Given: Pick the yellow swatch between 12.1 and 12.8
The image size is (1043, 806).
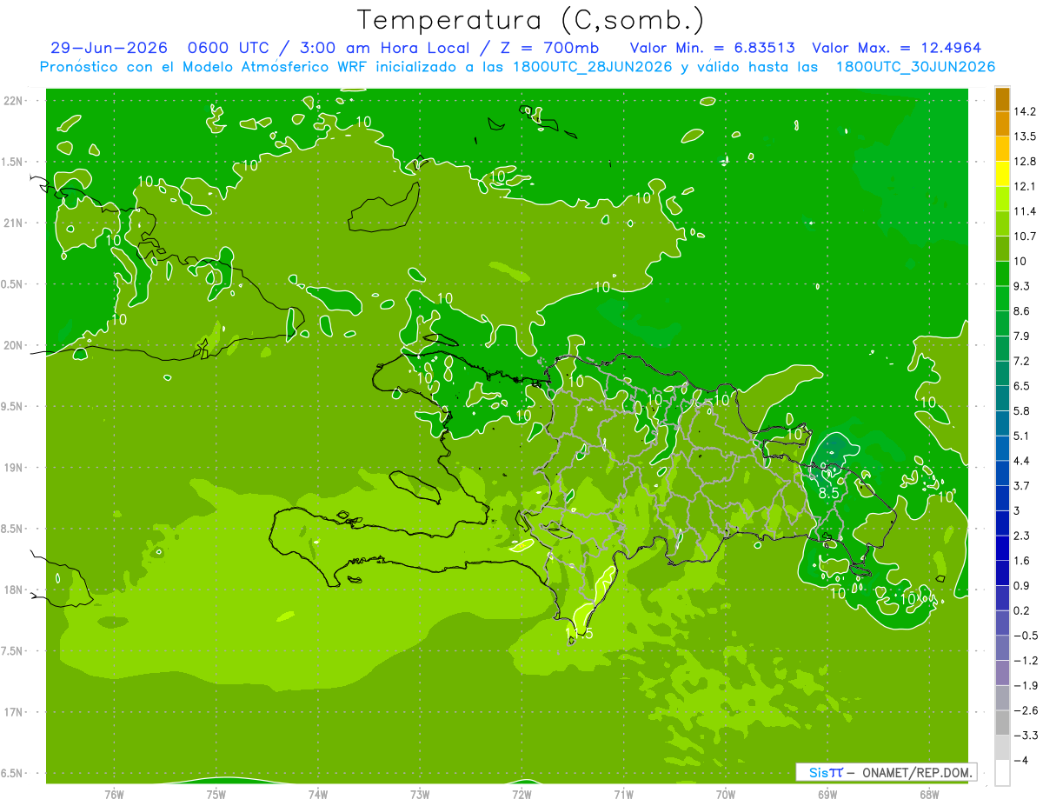Looking at the screenshot, I should click(x=1002, y=174).
